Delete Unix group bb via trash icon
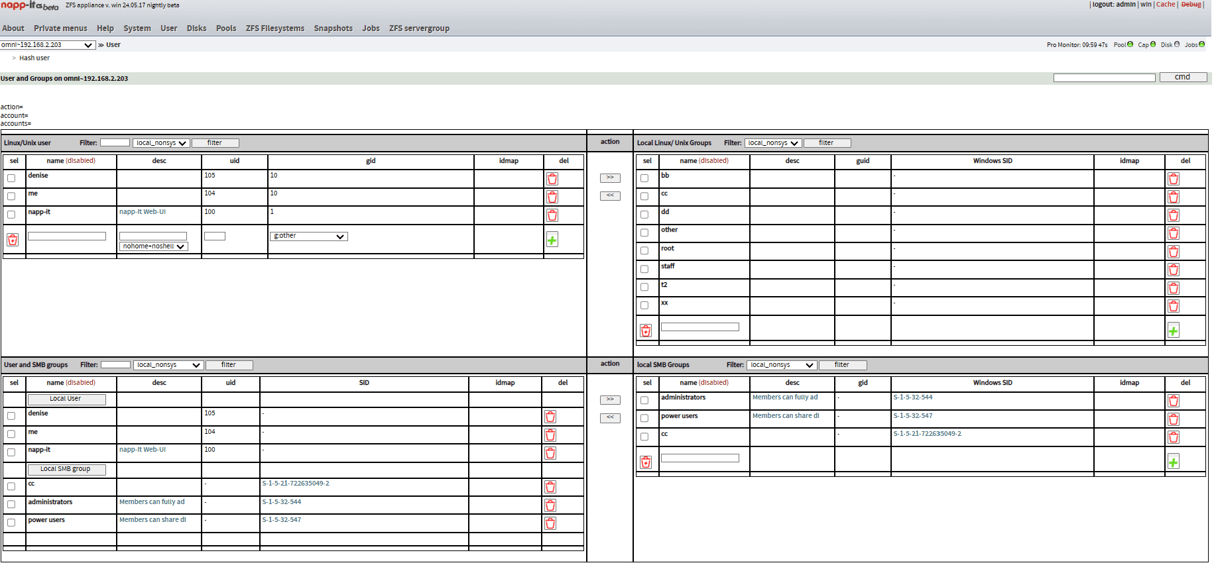Image resolution: width=1216 pixels, height=569 pixels. pyautogui.click(x=1174, y=179)
